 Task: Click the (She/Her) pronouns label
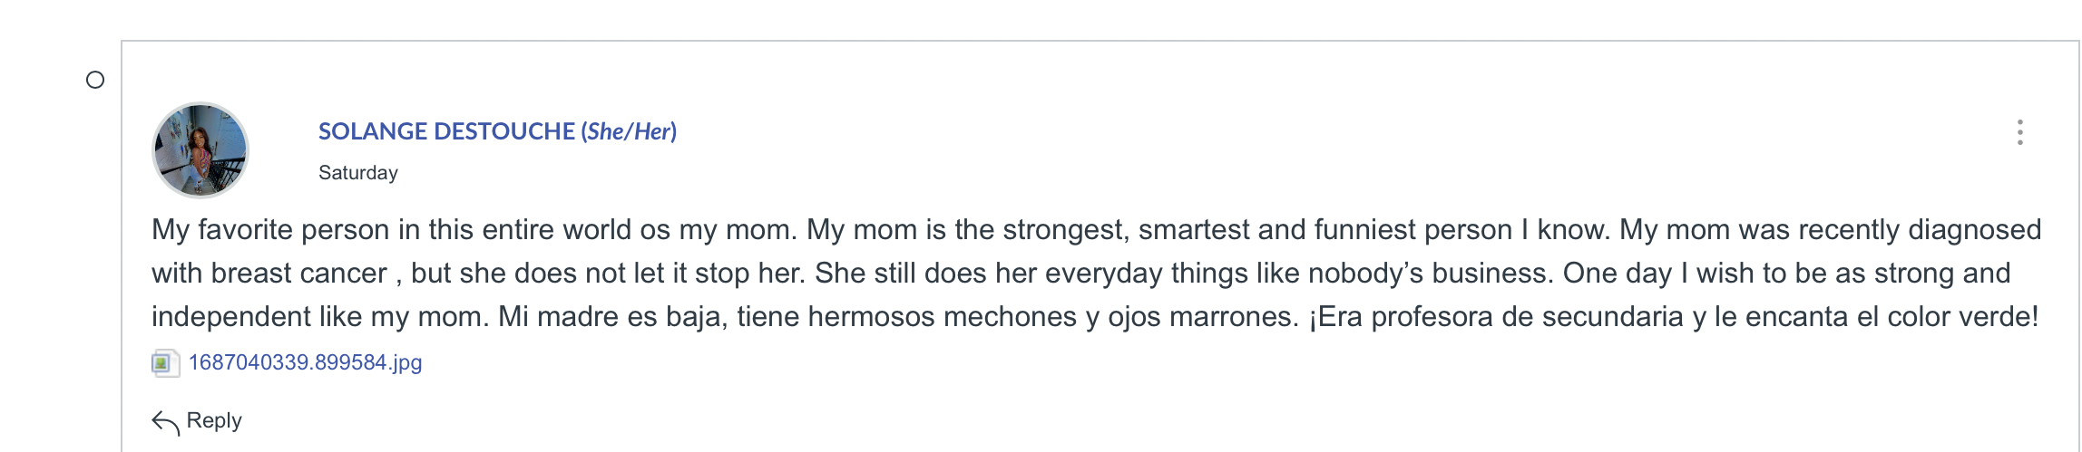coord(629,131)
